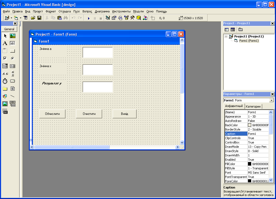Click the Pause (Break) toolbar button
The height and width of the screenshot is (199, 276).
[95, 18]
